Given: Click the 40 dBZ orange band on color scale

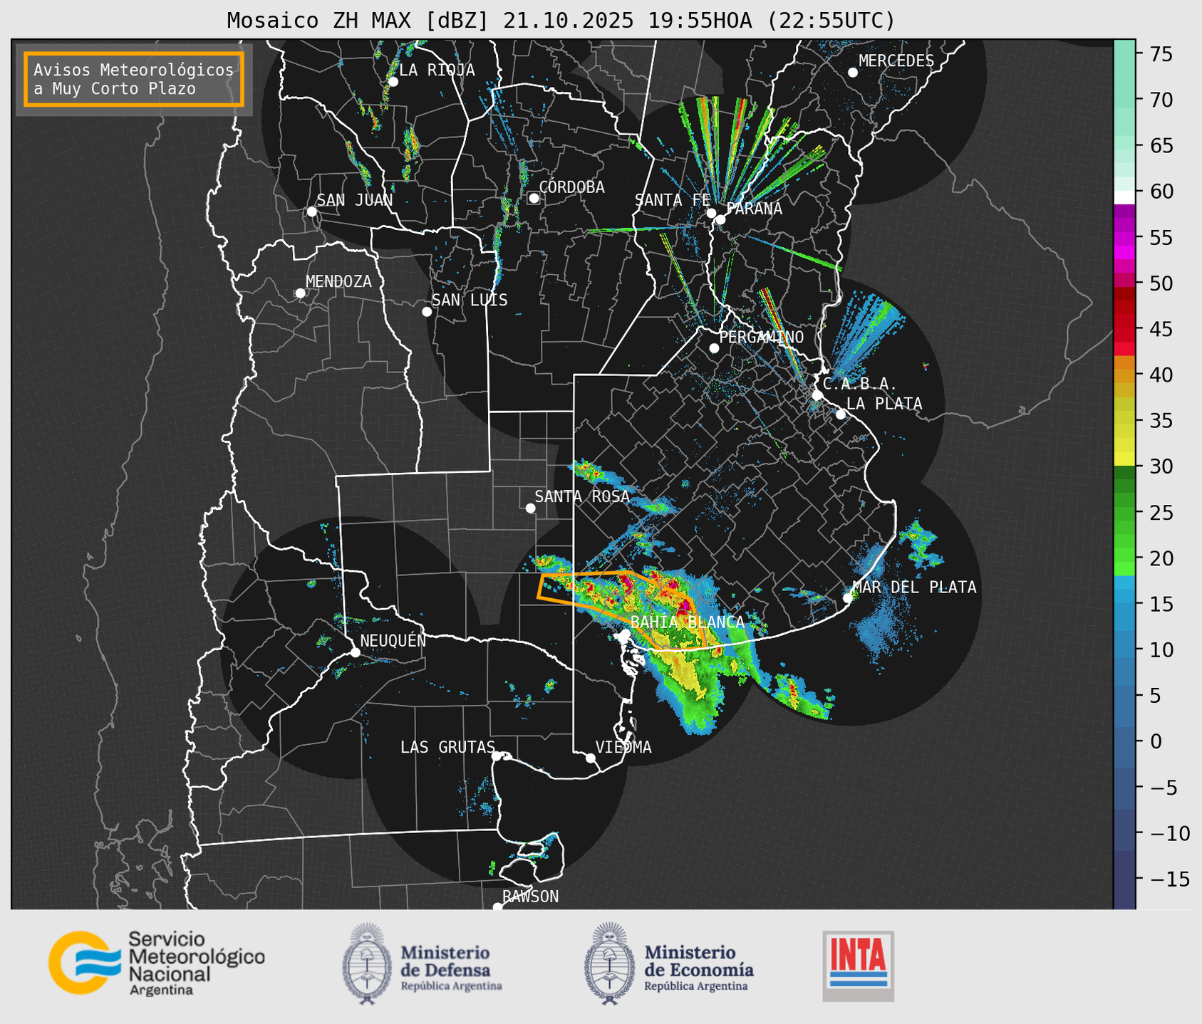Looking at the screenshot, I should [1124, 375].
